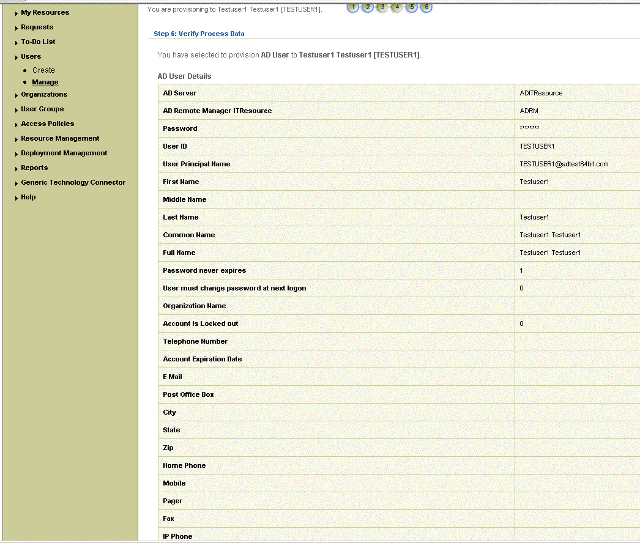Expand the My Resources arrow
Screen dimensions: 640x543
coord(17,13)
